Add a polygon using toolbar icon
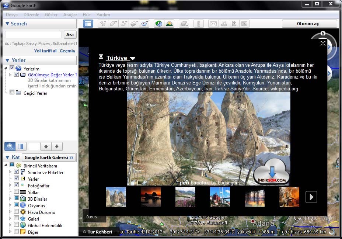 [x=113, y=24]
